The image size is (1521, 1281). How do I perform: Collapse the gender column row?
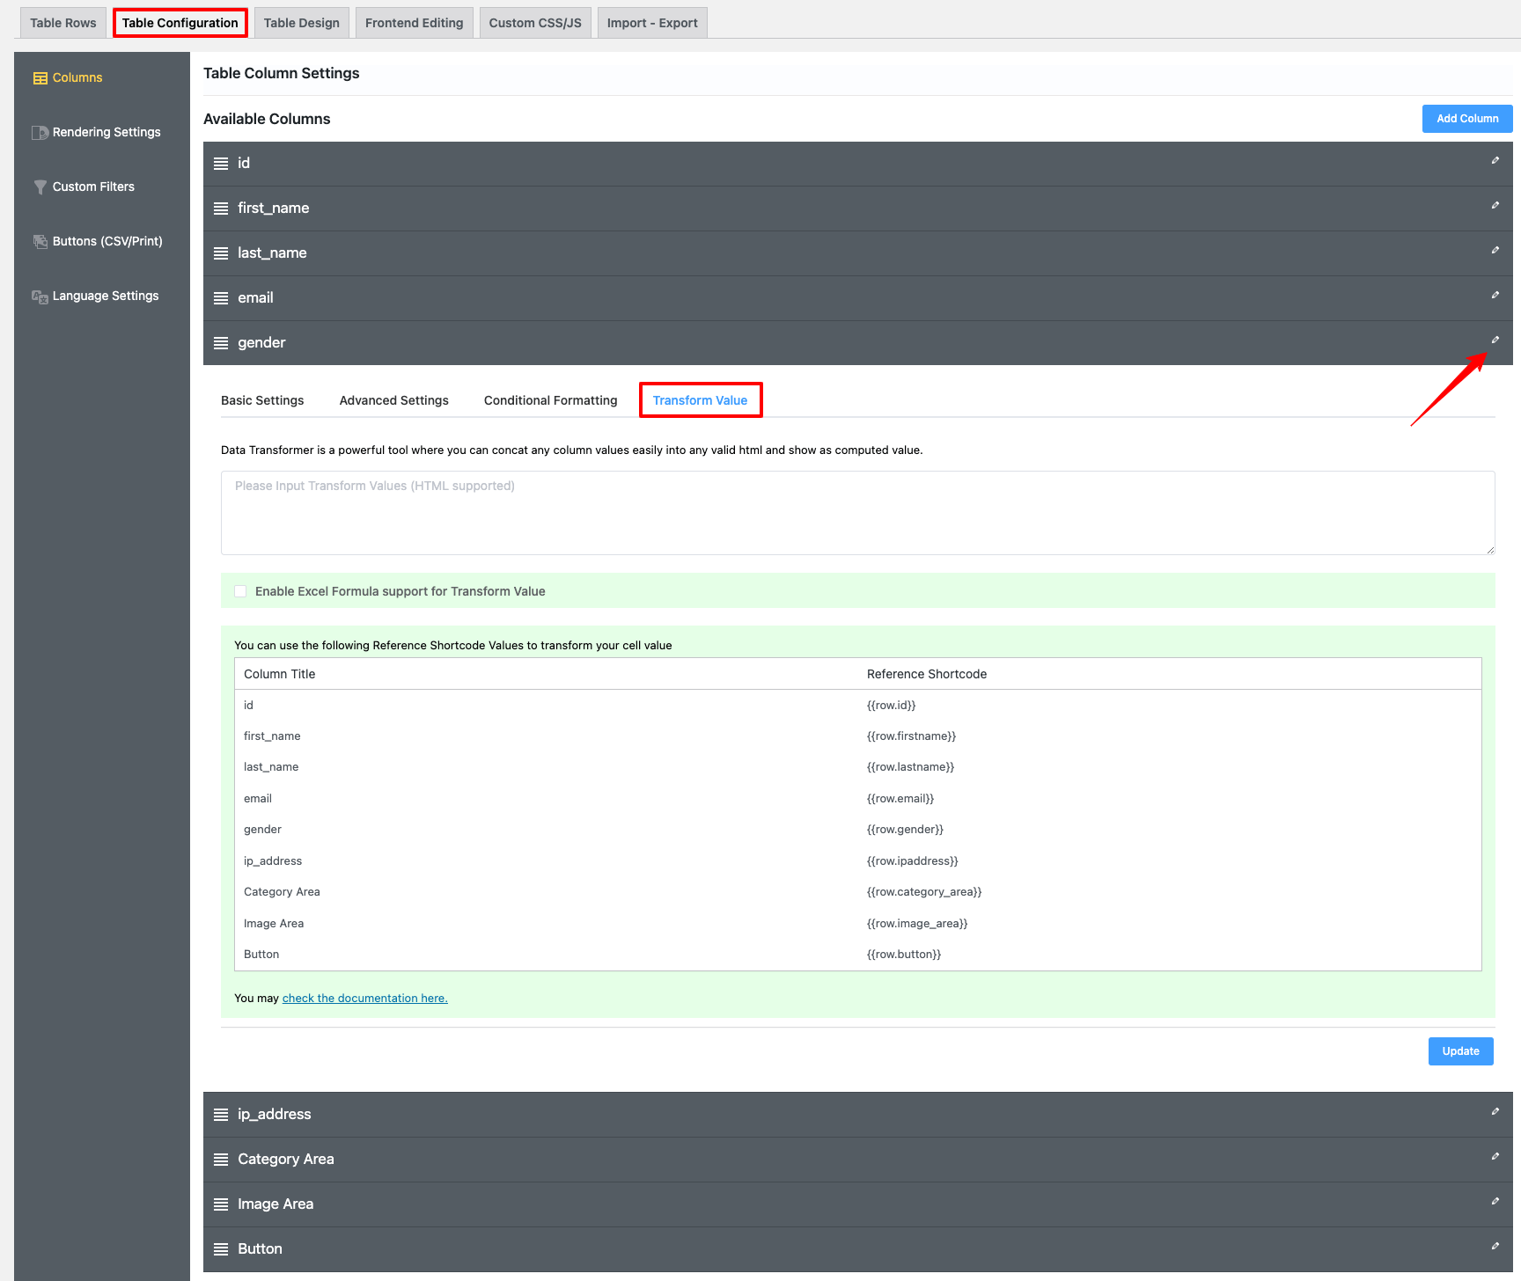[858, 343]
